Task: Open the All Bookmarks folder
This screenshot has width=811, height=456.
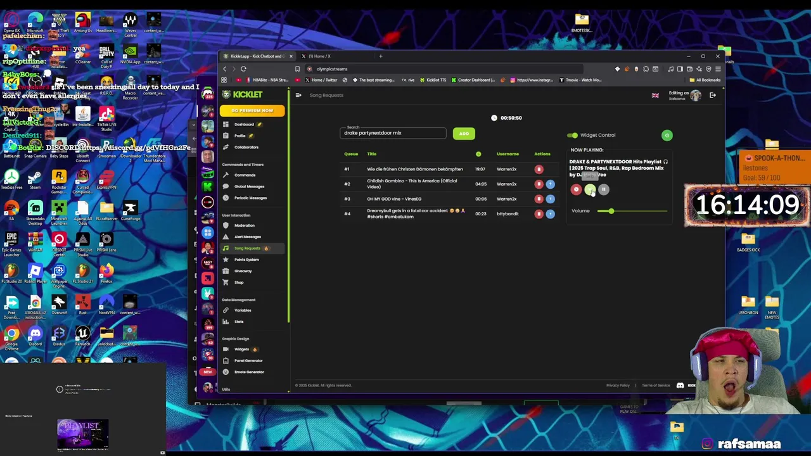Action: point(706,80)
